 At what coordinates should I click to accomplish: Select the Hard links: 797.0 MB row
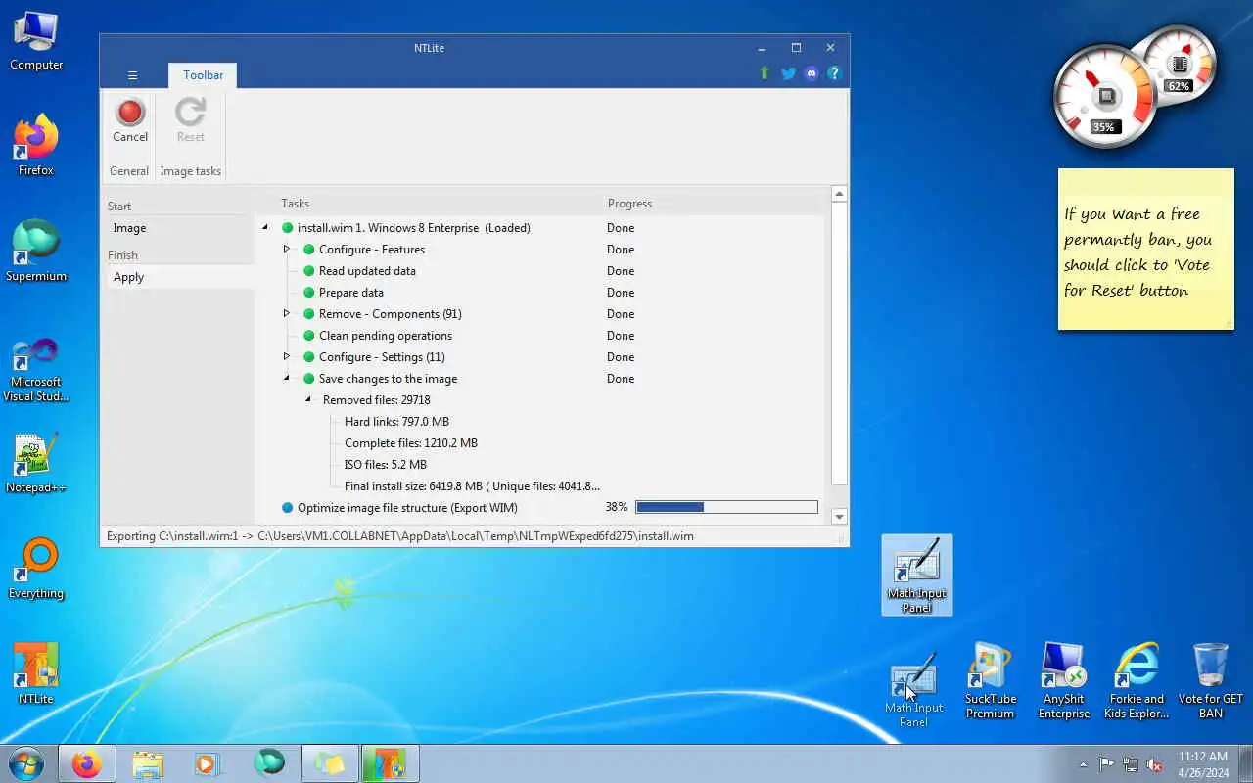click(x=396, y=422)
